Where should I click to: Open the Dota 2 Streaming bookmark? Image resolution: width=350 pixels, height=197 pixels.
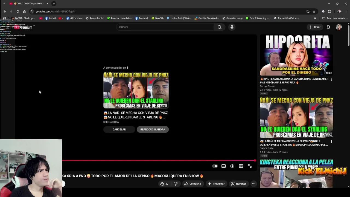258,18
